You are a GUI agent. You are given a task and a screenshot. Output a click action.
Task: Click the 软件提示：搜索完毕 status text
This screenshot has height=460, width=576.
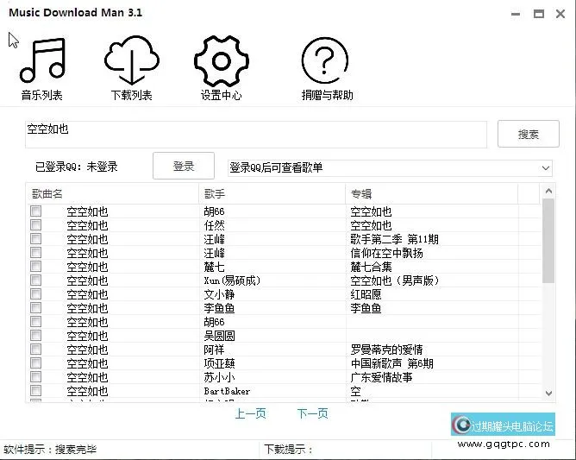click(50, 450)
